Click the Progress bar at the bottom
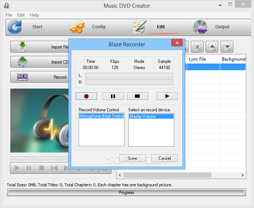Screen dimensions: 254x208 pos(126,193)
